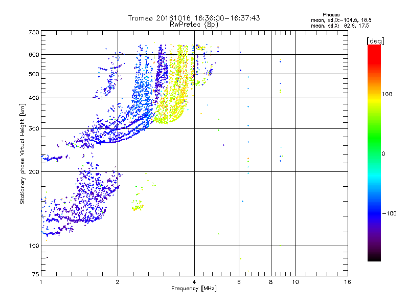Click the 'mean, sd,X: 82.8, 17.5' statistic
Image resolution: width=409 pixels, height=307 pixels.
(x=340, y=26)
